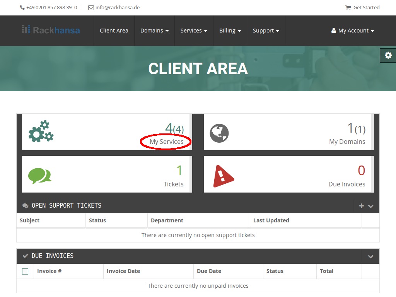Click the OPEN SUPPORT TICKETS panel title
This screenshot has width=396, height=297.
pyautogui.click(x=67, y=206)
